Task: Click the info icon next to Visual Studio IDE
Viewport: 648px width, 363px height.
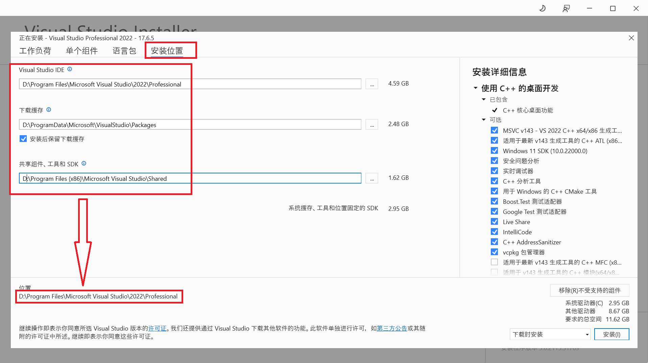Action: [70, 69]
